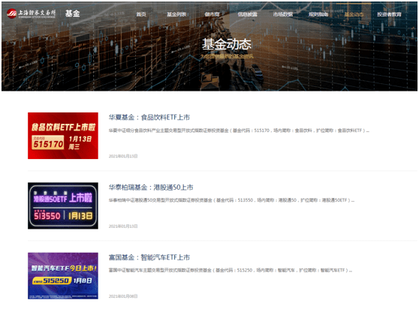Viewport: 419px width, 312px height.
Task: Click the 基金 label beside the logo
Action: [x=72, y=13]
